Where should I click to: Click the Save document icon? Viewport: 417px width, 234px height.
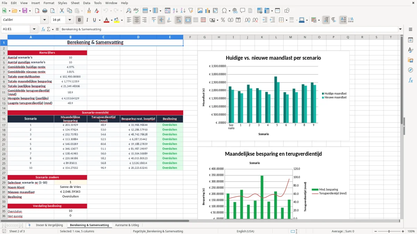[25, 11]
